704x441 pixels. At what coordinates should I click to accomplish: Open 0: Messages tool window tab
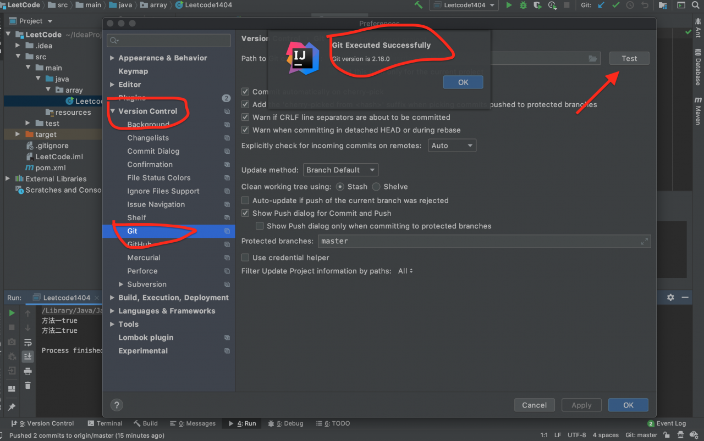point(193,423)
